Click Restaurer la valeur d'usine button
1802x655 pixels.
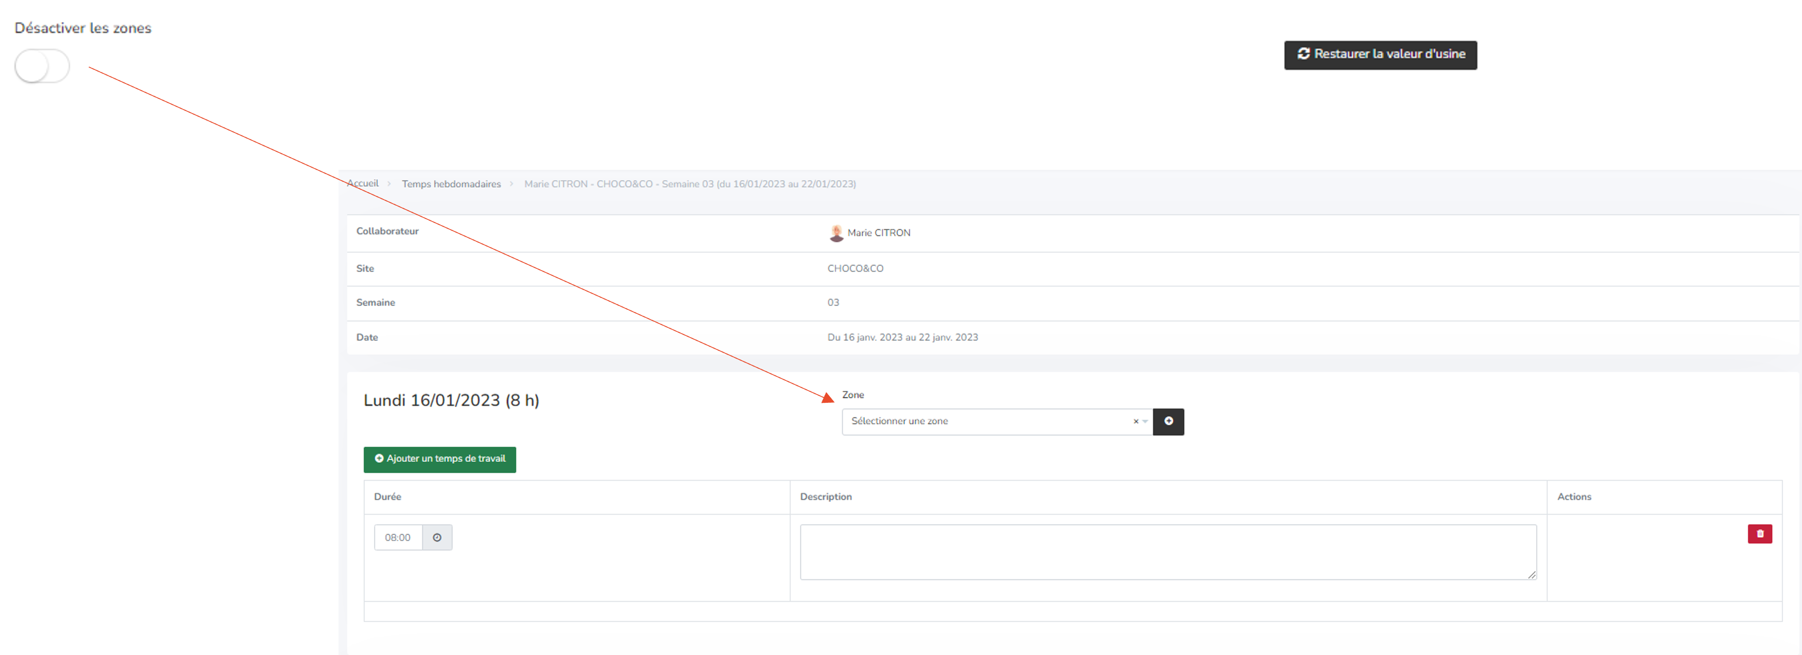[x=1379, y=55]
